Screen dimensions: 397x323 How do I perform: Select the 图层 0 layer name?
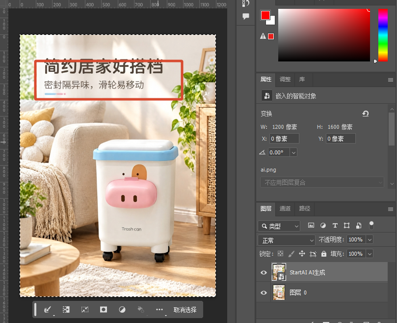[x=298, y=293]
